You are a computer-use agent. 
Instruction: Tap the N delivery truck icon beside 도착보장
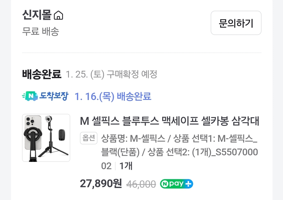(x=31, y=97)
